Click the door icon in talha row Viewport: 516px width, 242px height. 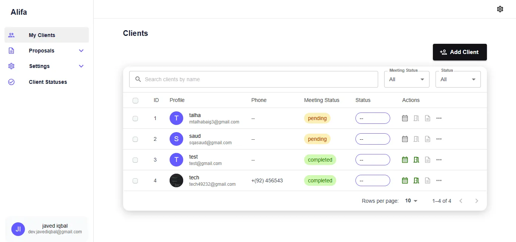pyautogui.click(x=416, y=118)
